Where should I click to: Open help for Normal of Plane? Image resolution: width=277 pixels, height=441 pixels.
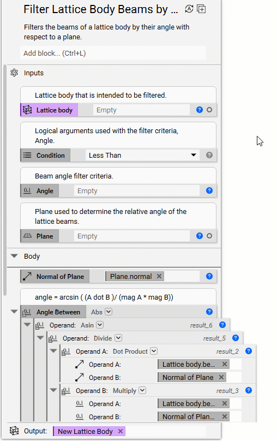(x=209, y=276)
